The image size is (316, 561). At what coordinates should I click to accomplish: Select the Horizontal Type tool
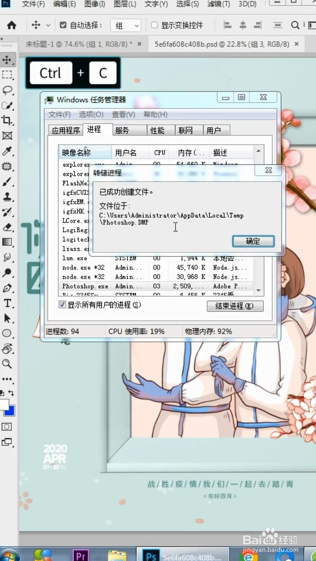(x=7, y=303)
